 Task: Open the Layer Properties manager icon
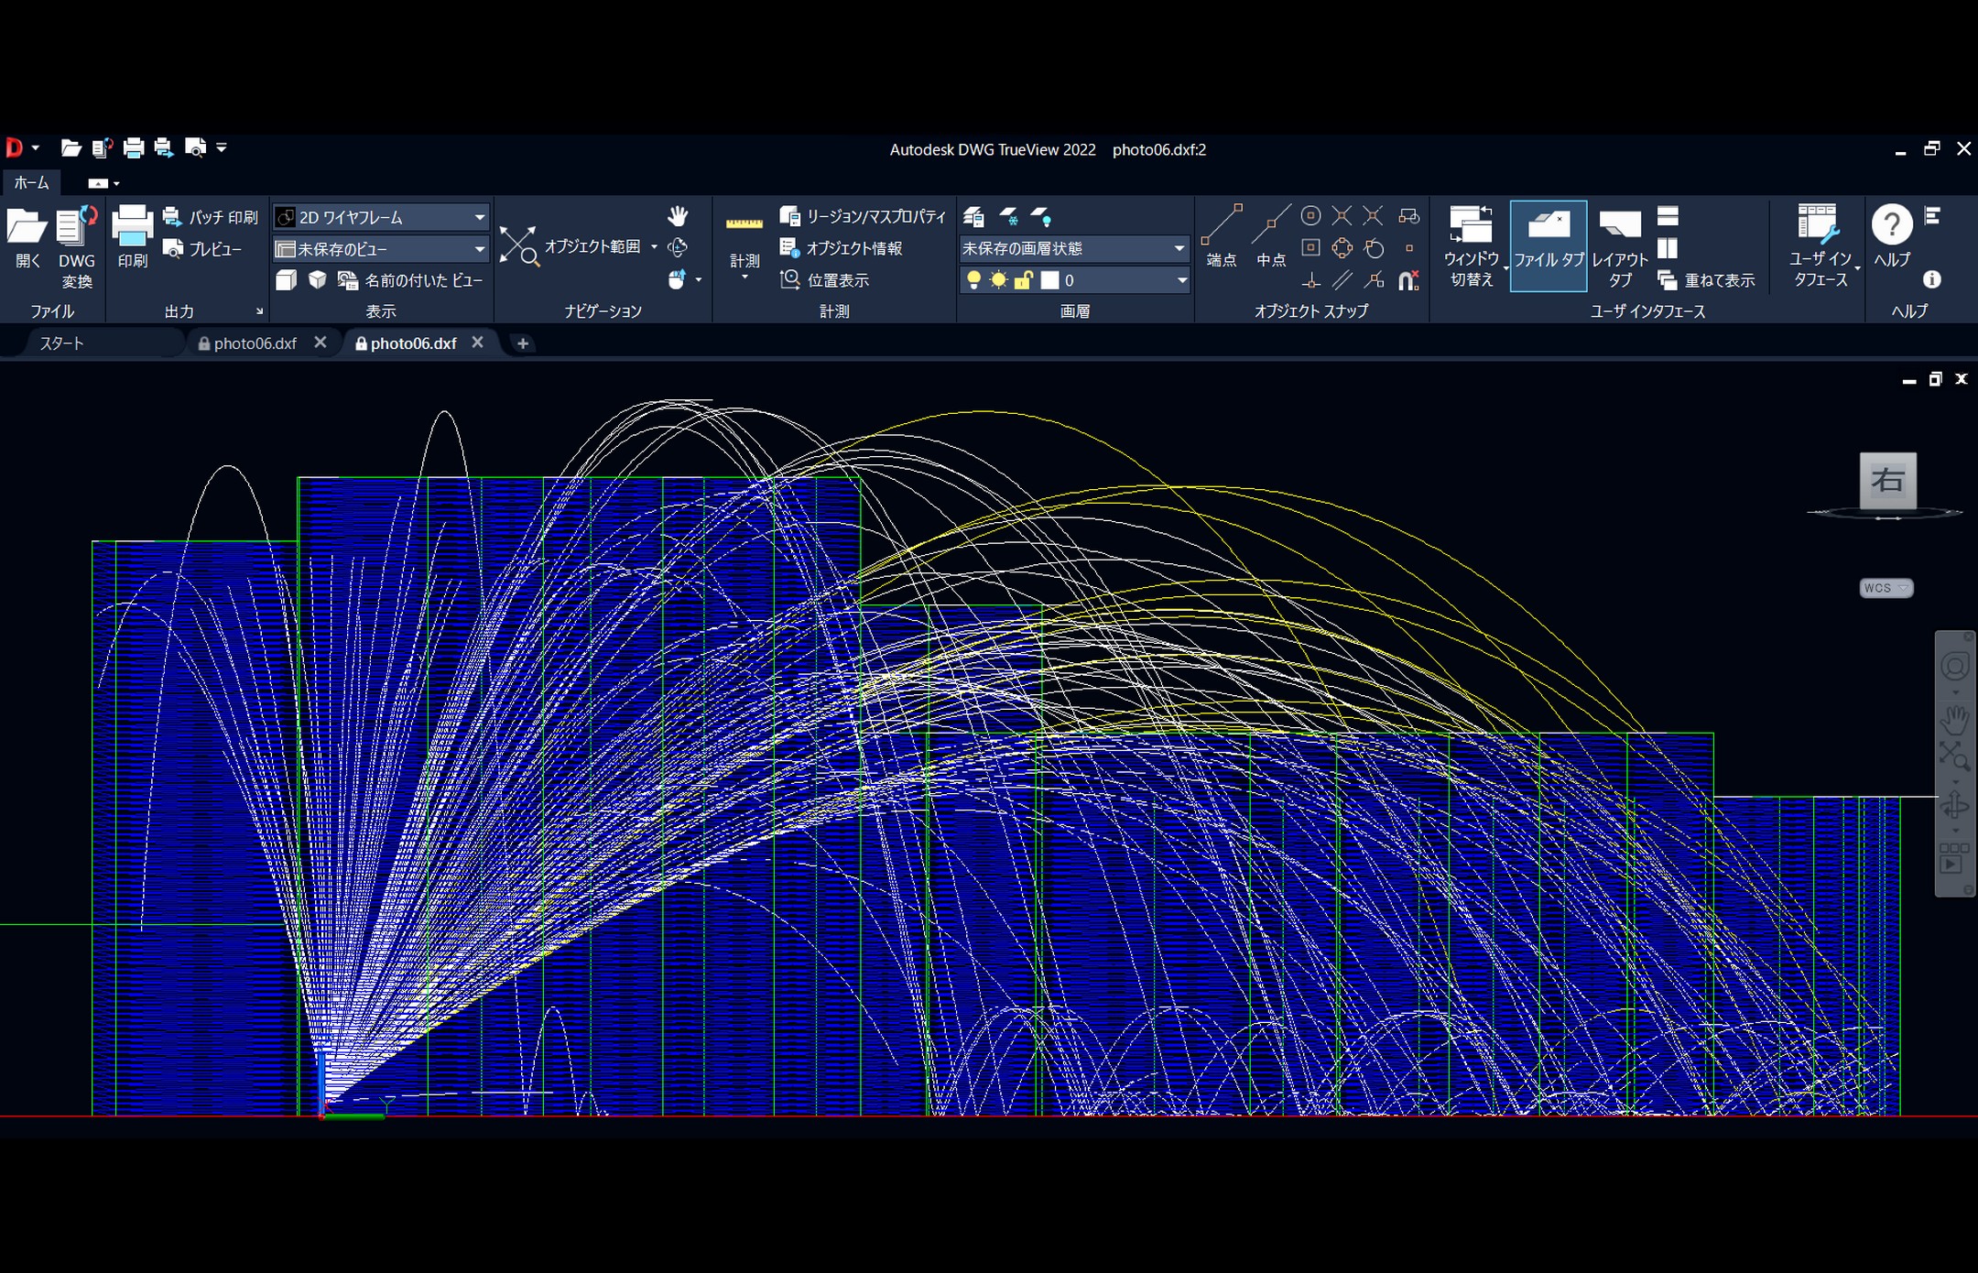click(973, 217)
